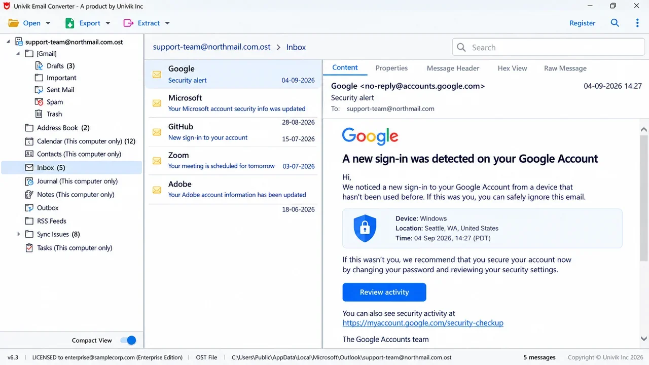Click the breadcrumb chevron separator before Inbox
Image resolution: width=649 pixels, height=365 pixels.
pyautogui.click(x=278, y=47)
